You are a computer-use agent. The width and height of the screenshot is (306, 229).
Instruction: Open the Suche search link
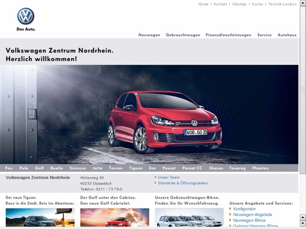pyautogui.click(x=257, y=4)
